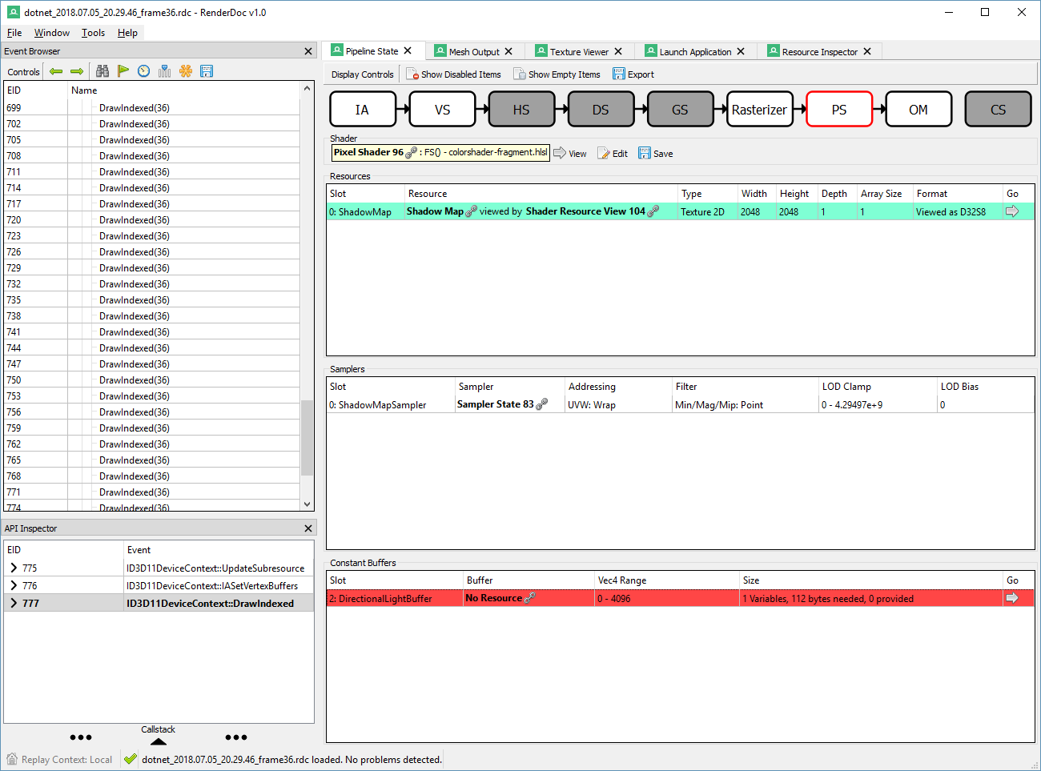Select the previous event green arrow
This screenshot has height=771, width=1041.
coord(55,71)
